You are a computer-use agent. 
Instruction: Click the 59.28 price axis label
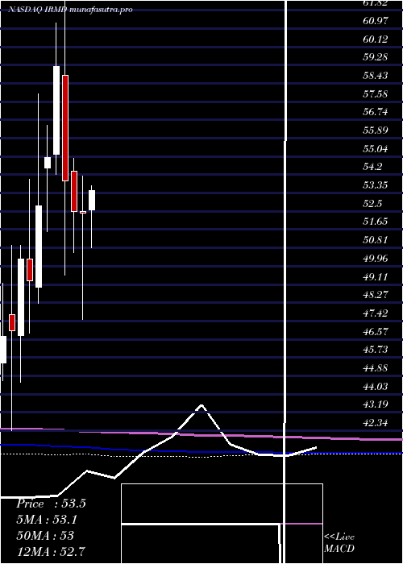coord(376,57)
